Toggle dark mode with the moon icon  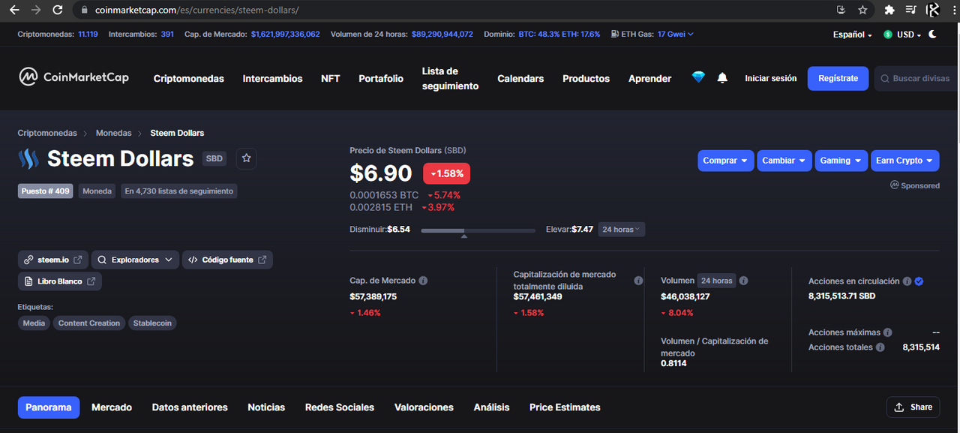pyautogui.click(x=932, y=34)
